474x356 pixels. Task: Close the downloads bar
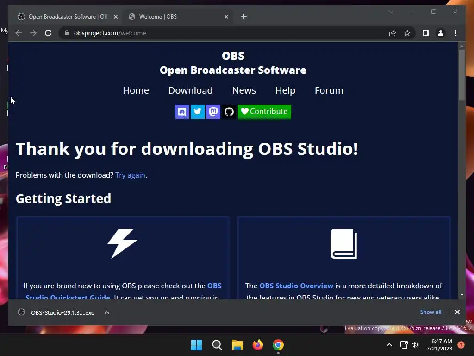pyautogui.click(x=457, y=312)
